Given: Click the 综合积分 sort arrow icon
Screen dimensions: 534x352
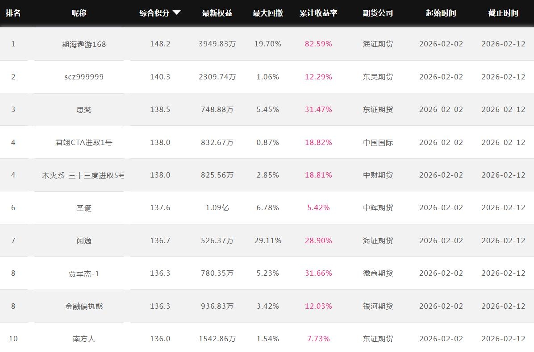Looking at the screenshot, I should pos(177,13).
